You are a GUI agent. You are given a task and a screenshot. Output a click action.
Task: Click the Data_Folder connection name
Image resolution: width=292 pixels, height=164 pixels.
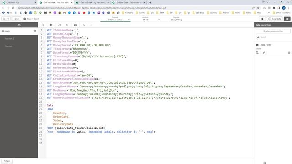tap(266, 45)
